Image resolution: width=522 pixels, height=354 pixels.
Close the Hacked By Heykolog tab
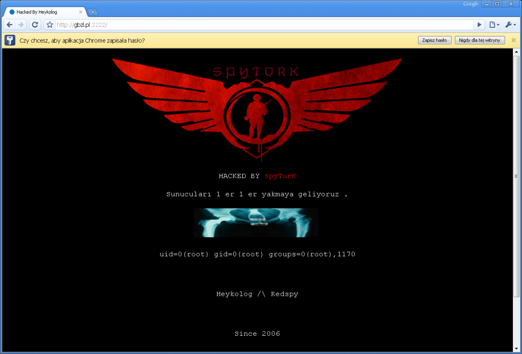click(x=80, y=12)
